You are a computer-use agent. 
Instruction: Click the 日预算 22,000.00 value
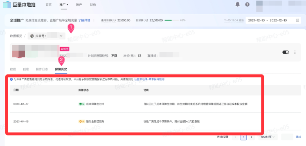(x=156, y=20)
